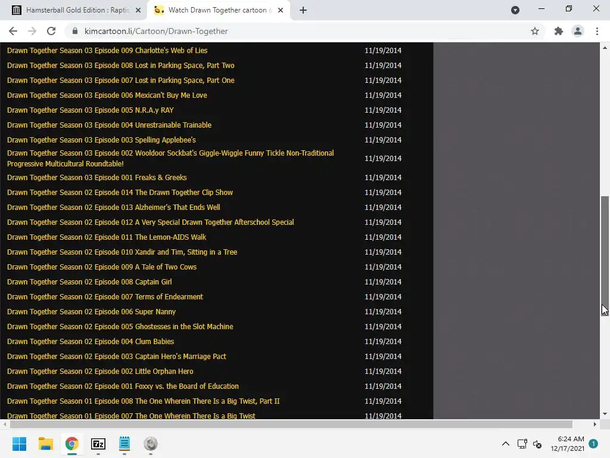Open Episode 003 Spelling Applebee's
The image size is (610, 458).
coord(101,140)
